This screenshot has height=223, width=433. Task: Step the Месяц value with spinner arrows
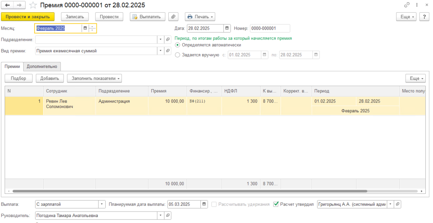click(92, 28)
